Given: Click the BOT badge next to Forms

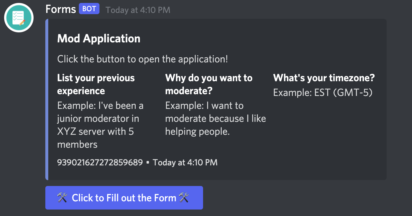Looking at the screenshot, I should (89, 9).
